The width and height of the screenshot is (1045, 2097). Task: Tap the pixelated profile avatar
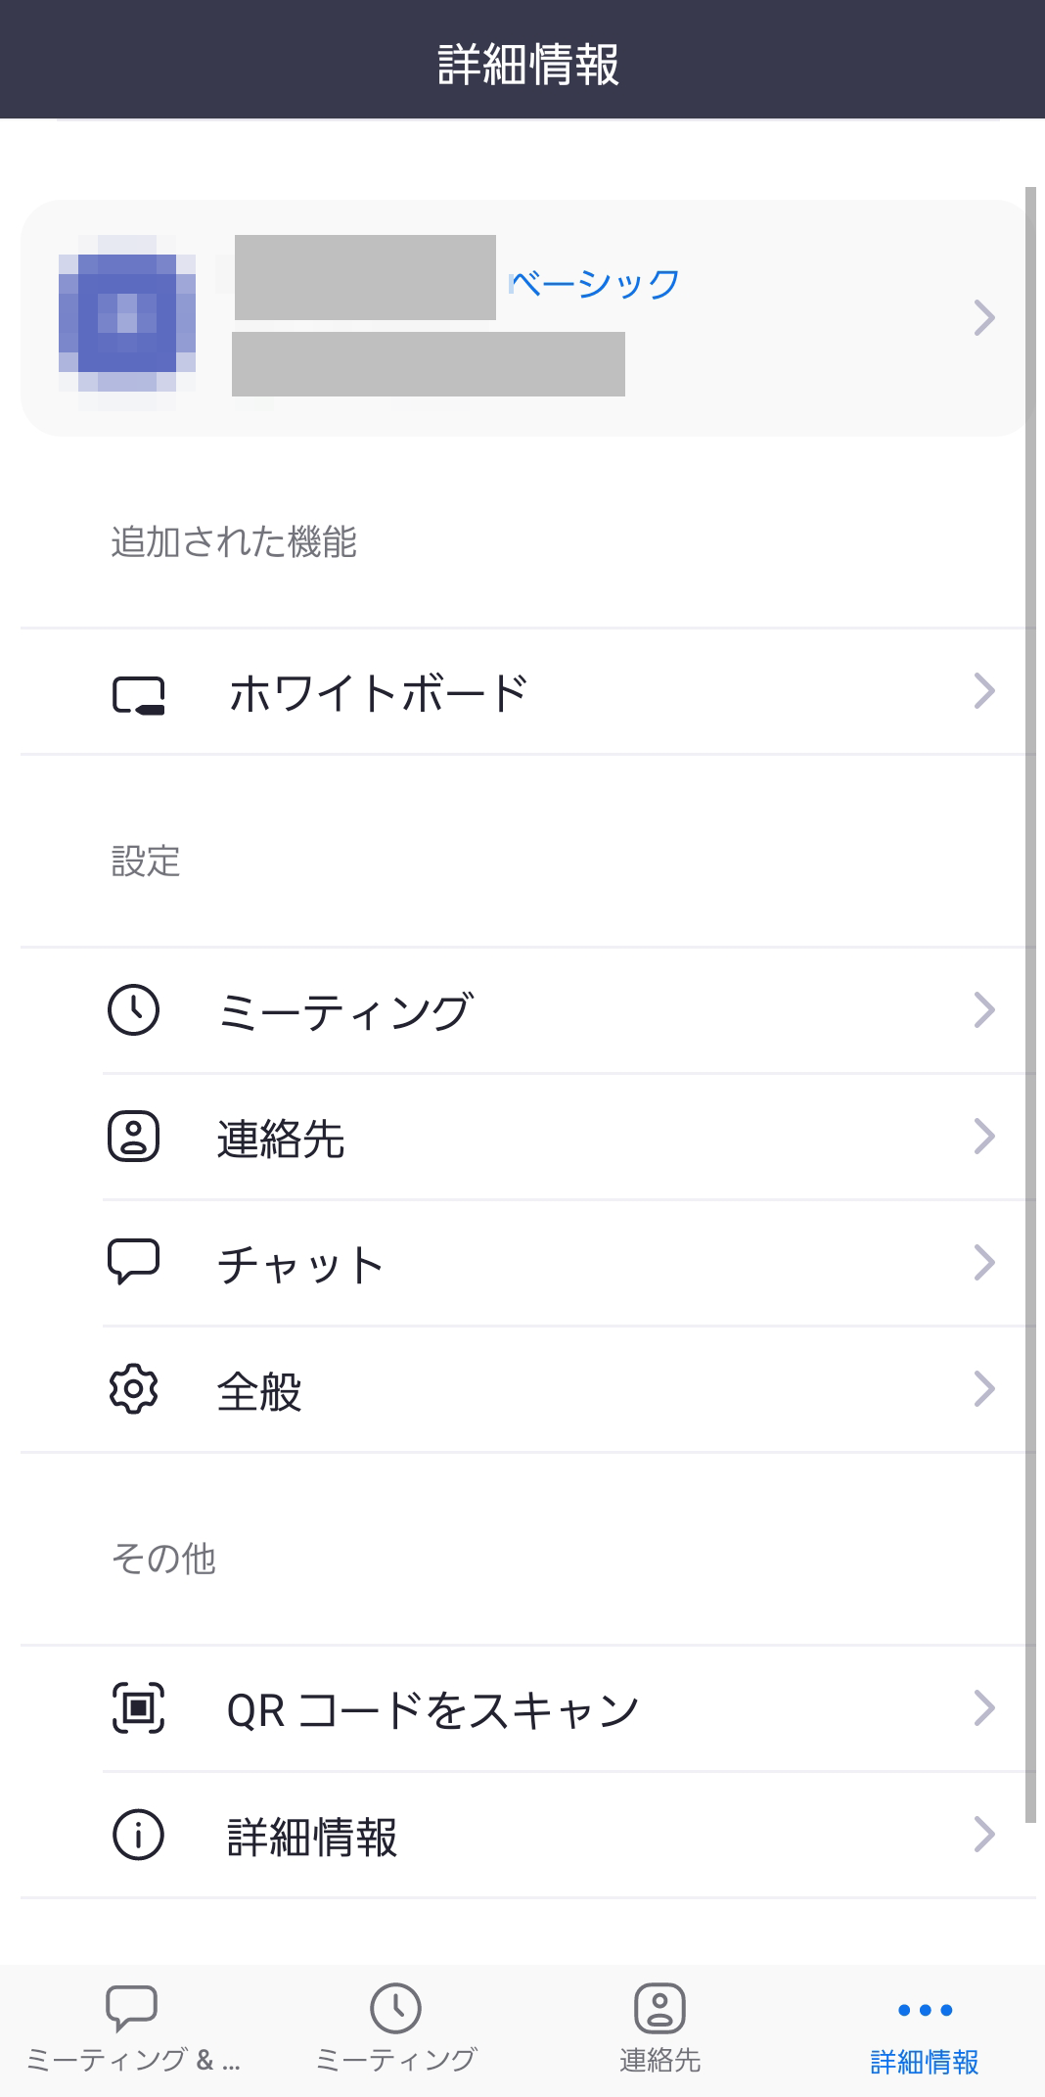[x=127, y=320]
